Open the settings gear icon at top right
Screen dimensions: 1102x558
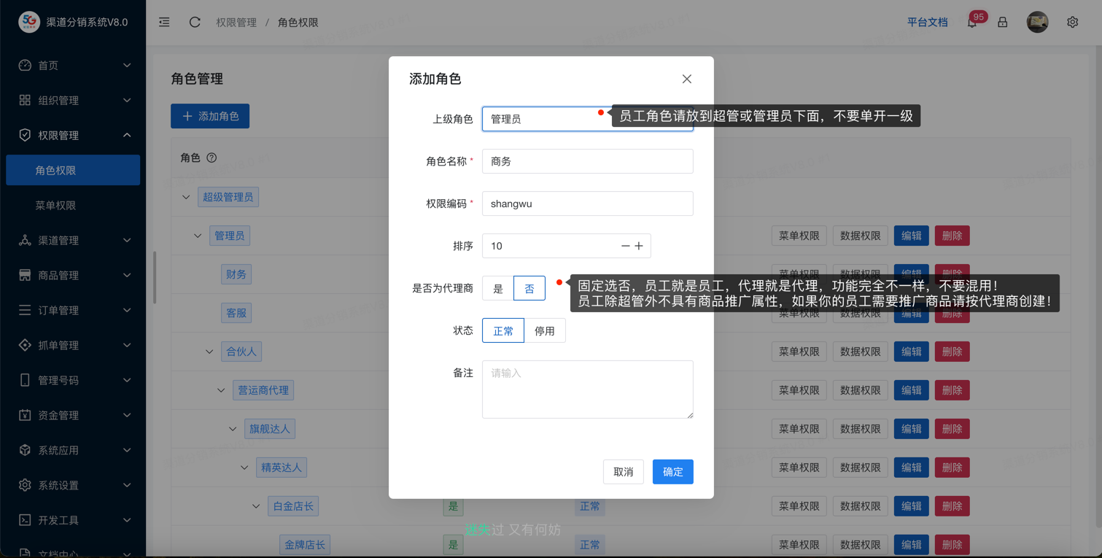click(x=1072, y=23)
